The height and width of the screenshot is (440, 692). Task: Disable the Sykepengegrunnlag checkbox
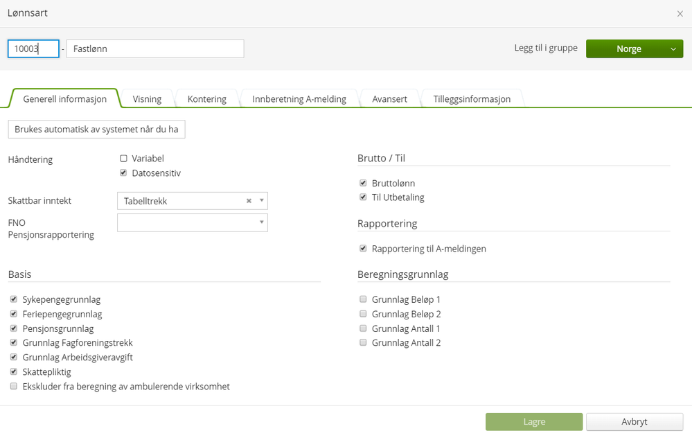click(14, 300)
